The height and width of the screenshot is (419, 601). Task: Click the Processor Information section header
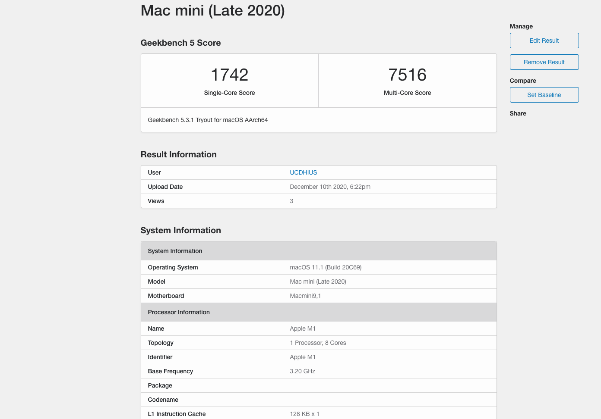click(319, 312)
